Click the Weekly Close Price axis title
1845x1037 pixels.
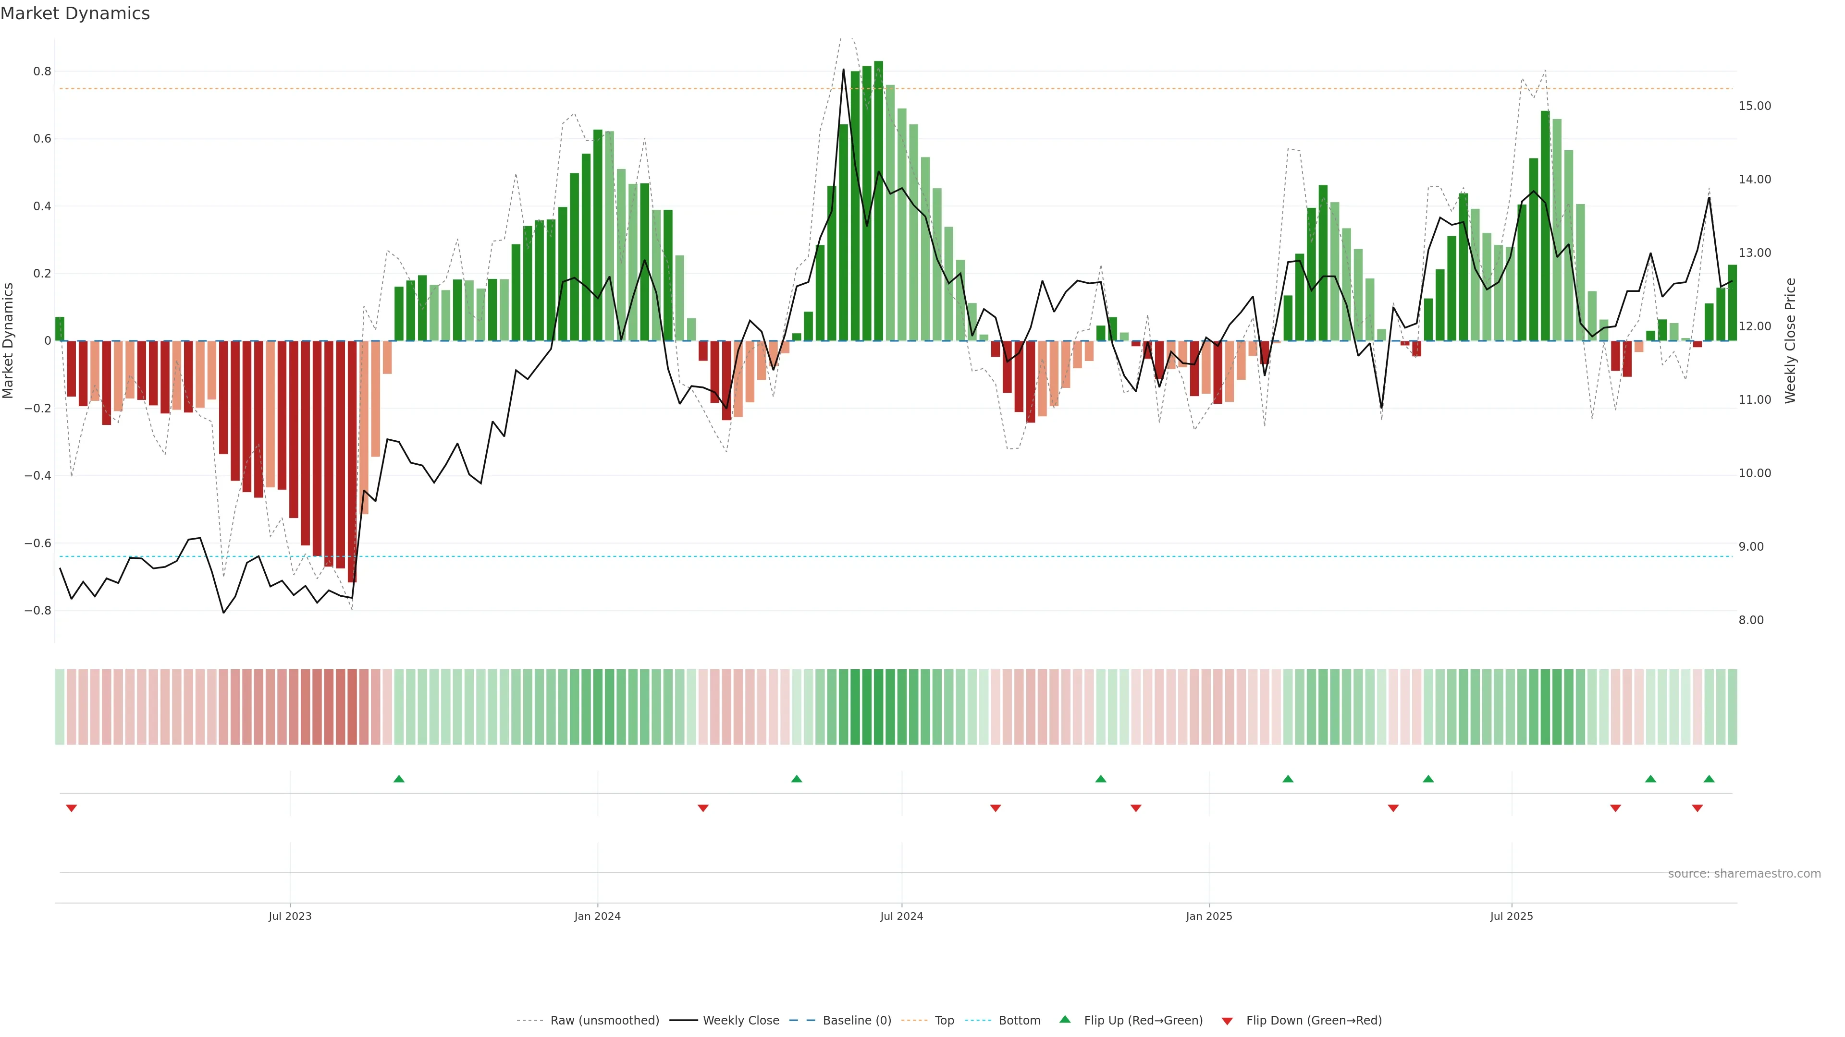[x=1790, y=341]
